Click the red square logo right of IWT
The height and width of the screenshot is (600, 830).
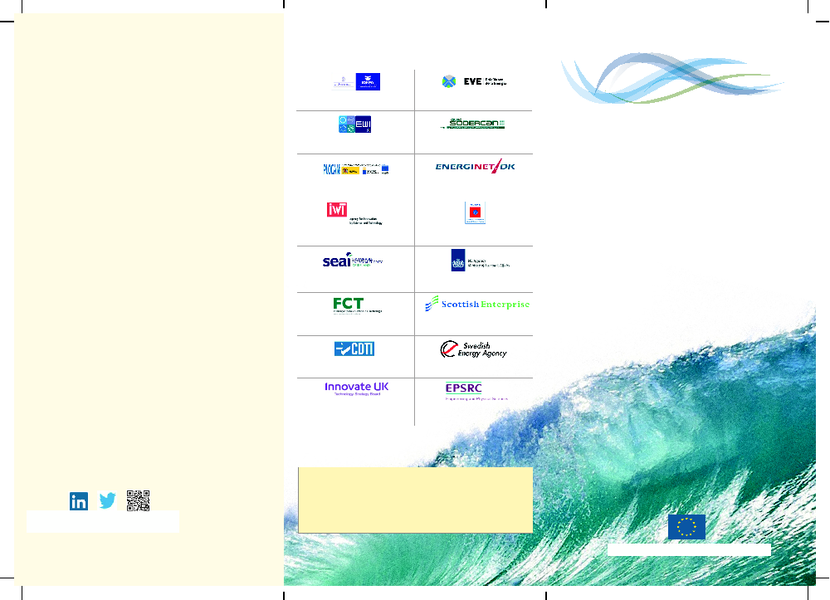475,212
